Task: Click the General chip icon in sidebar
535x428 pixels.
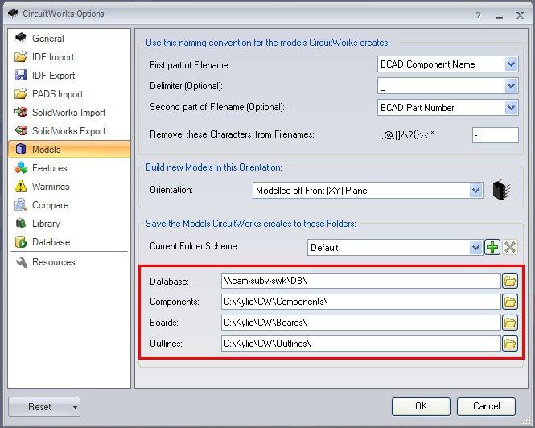Action: [x=21, y=38]
